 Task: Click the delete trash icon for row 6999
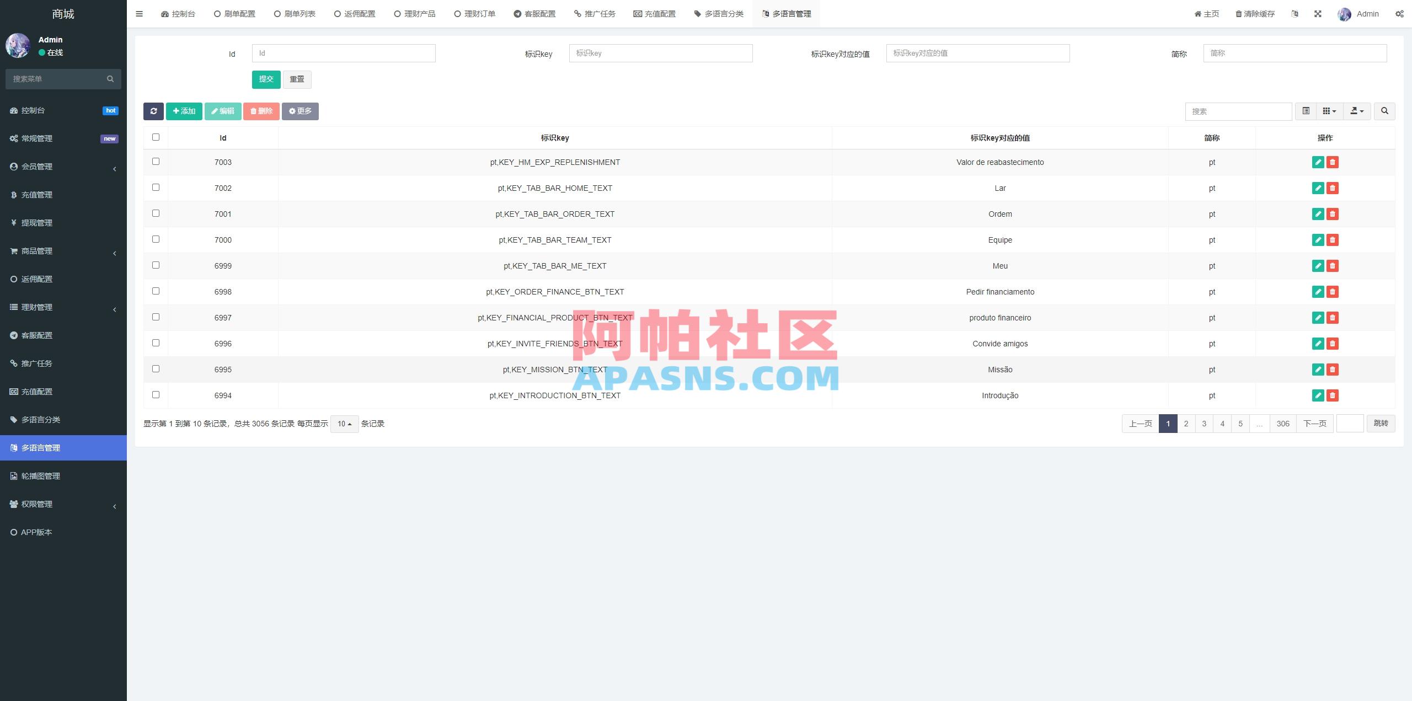coord(1333,266)
